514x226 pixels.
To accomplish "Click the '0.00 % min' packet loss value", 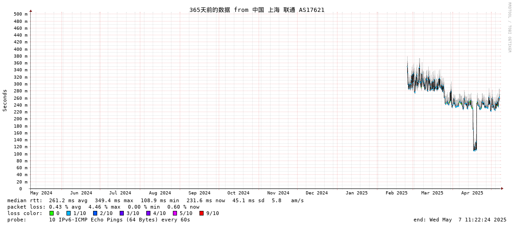I will [x=144, y=207].
